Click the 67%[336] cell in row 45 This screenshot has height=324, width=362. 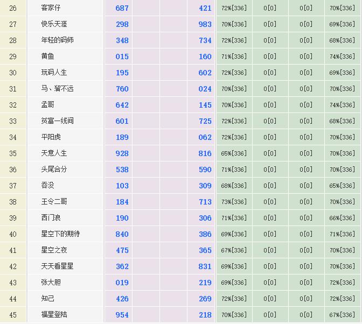coord(342,315)
